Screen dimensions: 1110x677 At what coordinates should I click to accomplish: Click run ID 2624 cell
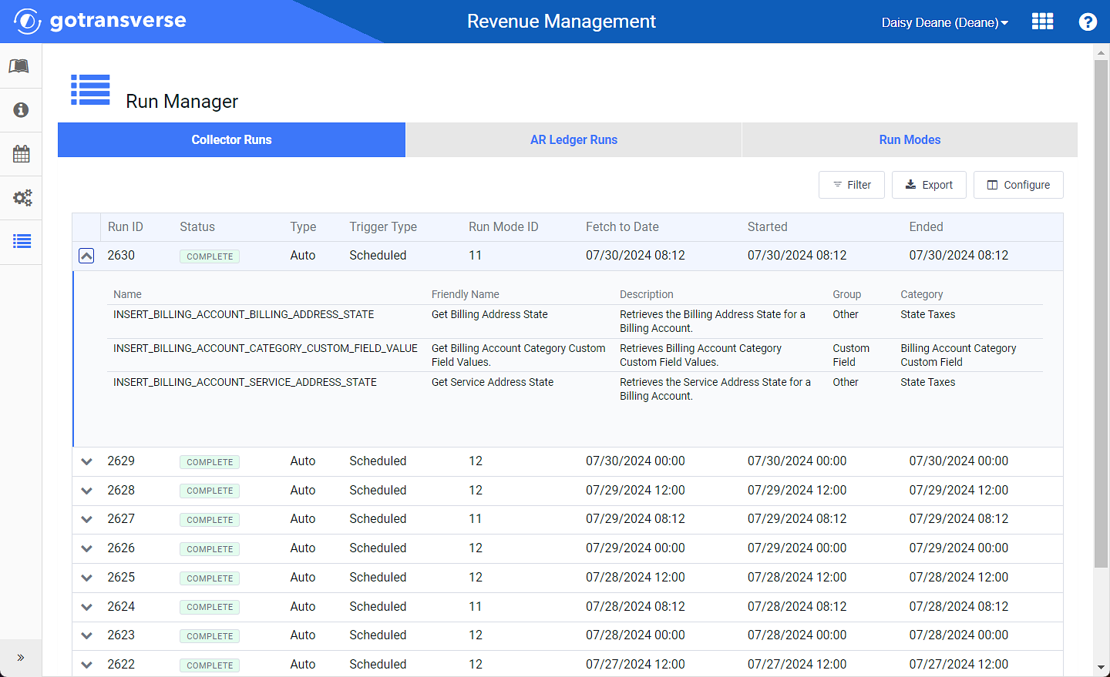pos(121,606)
